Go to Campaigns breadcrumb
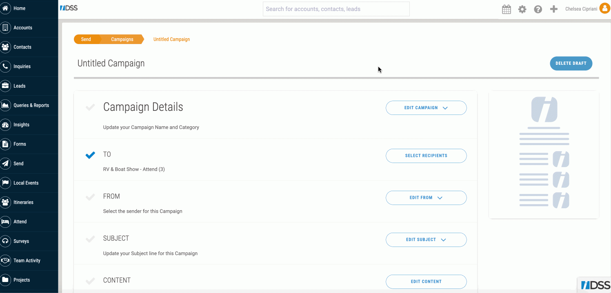 click(x=122, y=40)
